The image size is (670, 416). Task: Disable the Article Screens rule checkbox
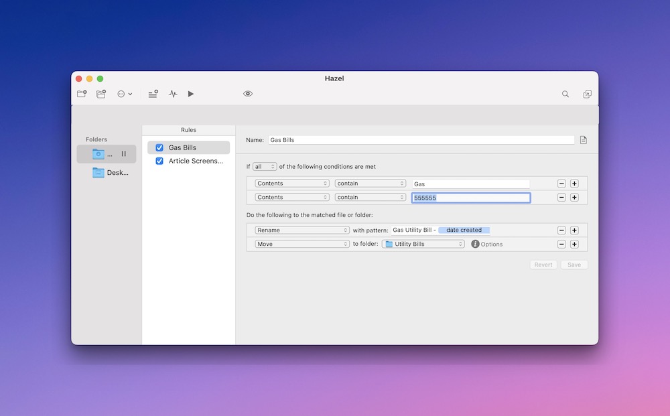(159, 161)
